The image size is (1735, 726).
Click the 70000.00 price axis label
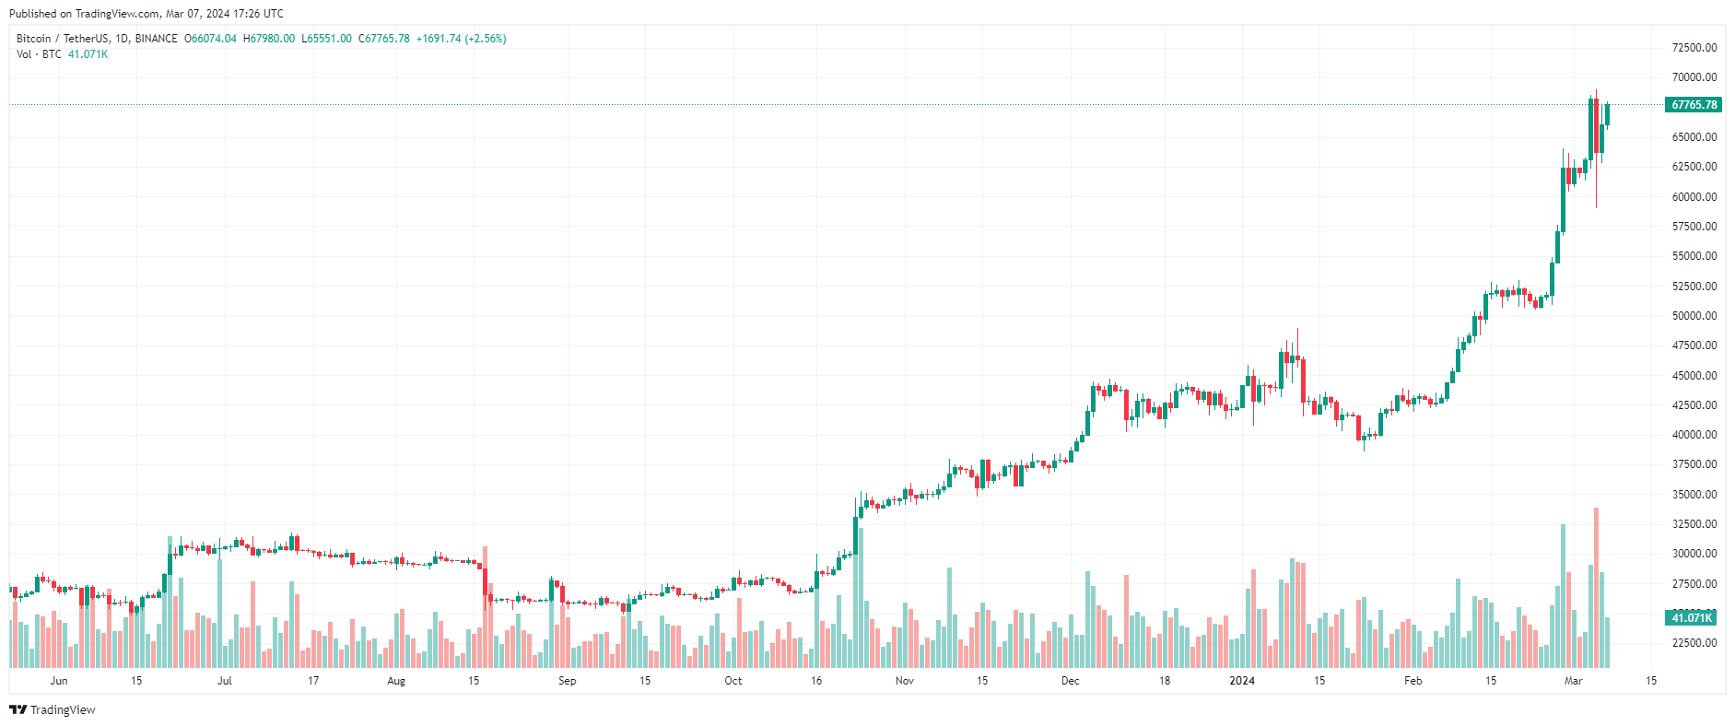coord(1694,77)
